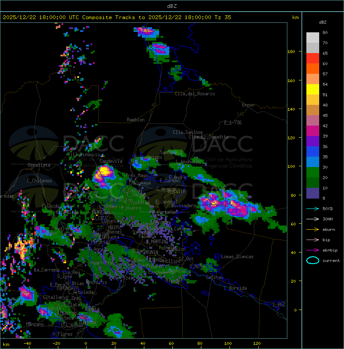Click the 'current' legend label

pyautogui.click(x=331, y=261)
